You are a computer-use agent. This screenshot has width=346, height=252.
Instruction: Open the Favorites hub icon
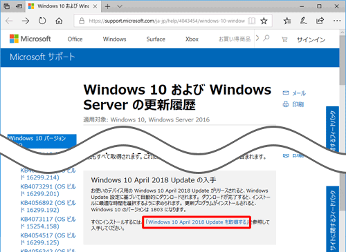[x=287, y=21]
